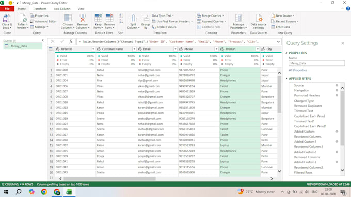Sort descending button
The image size is (351, 197).
pyautogui.click(x=121, y=21)
